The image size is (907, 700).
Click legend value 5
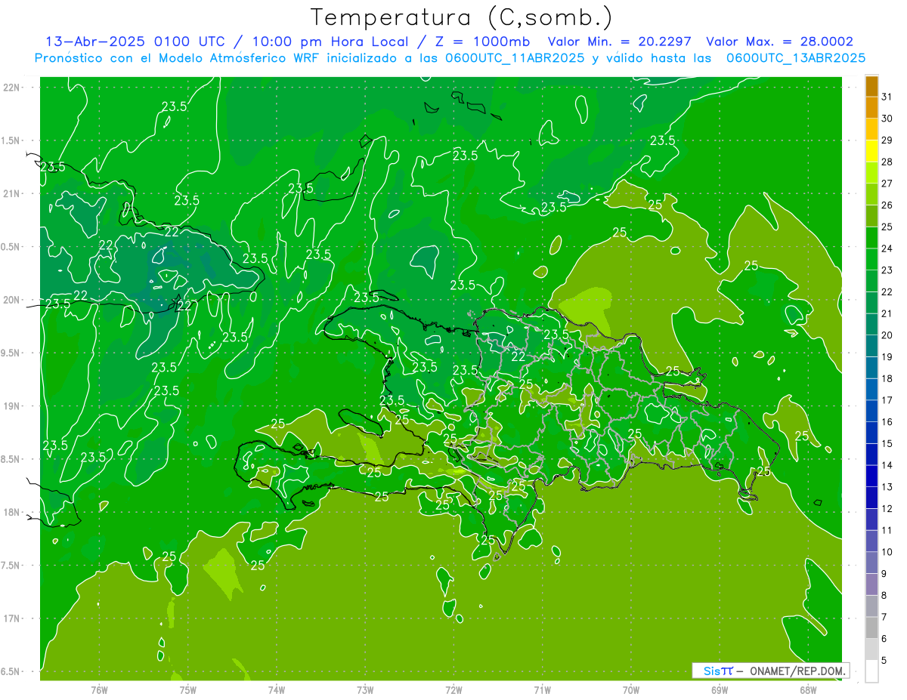[884, 661]
